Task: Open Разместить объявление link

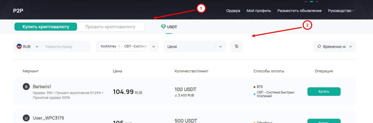Action: (299, 11)
